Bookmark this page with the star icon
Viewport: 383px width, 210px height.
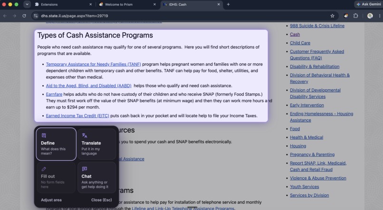point(332,16)
